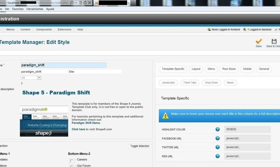Open the Extensions menu
The width and height of the screenshot is (280, 167).
(64, 29)
